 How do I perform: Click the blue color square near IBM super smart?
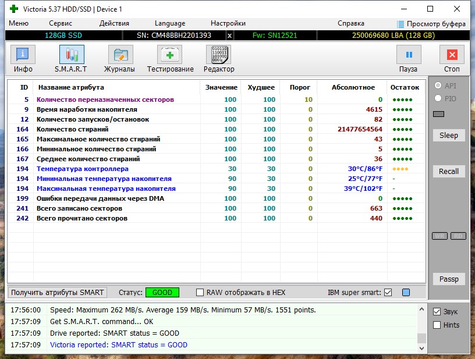[x=406, y=293]
